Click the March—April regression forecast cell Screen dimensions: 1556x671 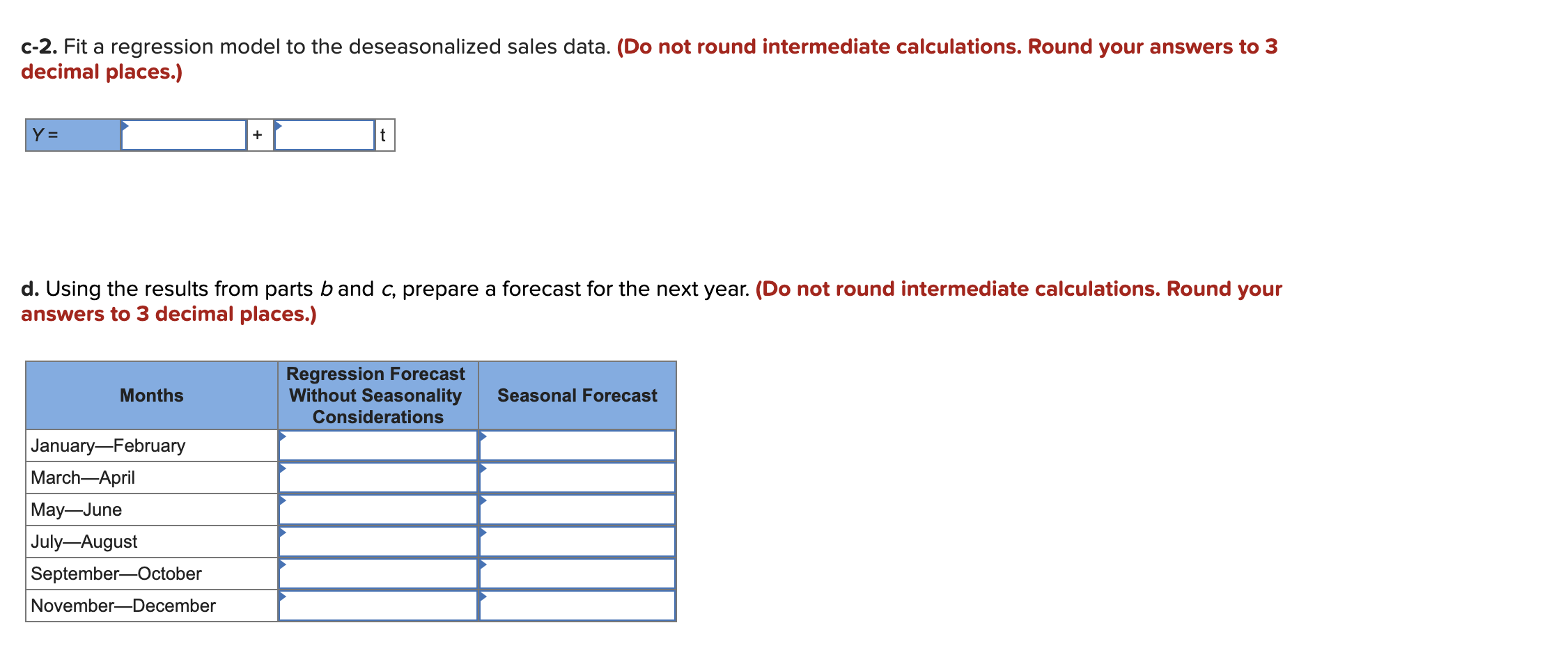[x=378, y=477]
